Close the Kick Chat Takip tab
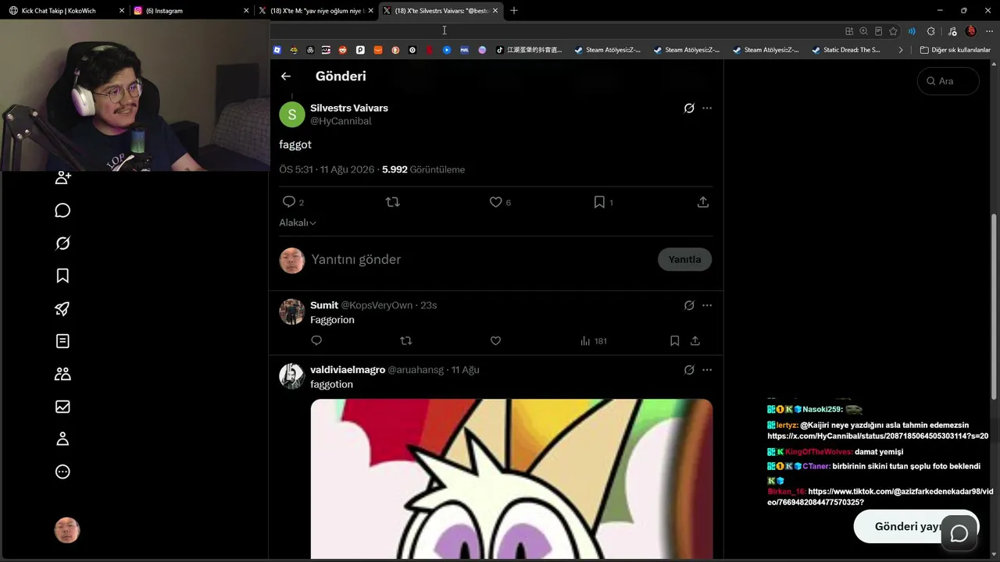This screenshot has height=562, width=1000. 122,11
